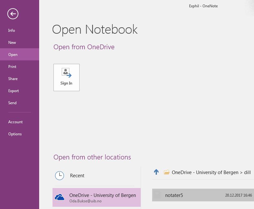Select OneDrive - University of Bergen location
The image size is (254, 209).
(x=102, y=195)
